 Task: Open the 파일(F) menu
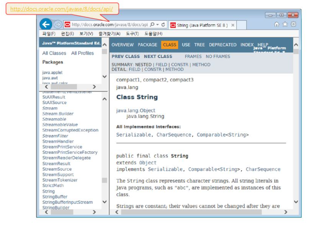click(49, 34)
